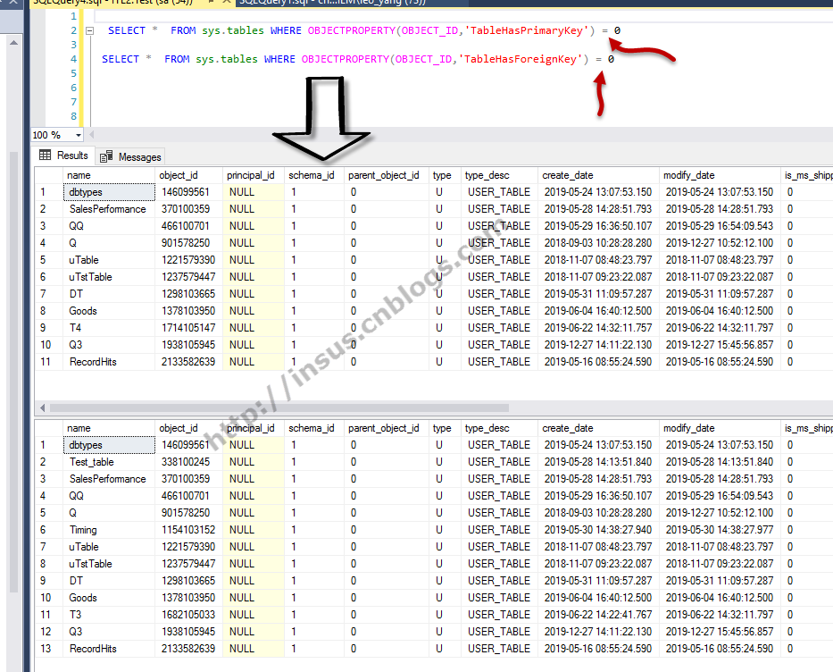
Task: Activate the SQLQuery1.sql document tab
Action: (332, 2)
